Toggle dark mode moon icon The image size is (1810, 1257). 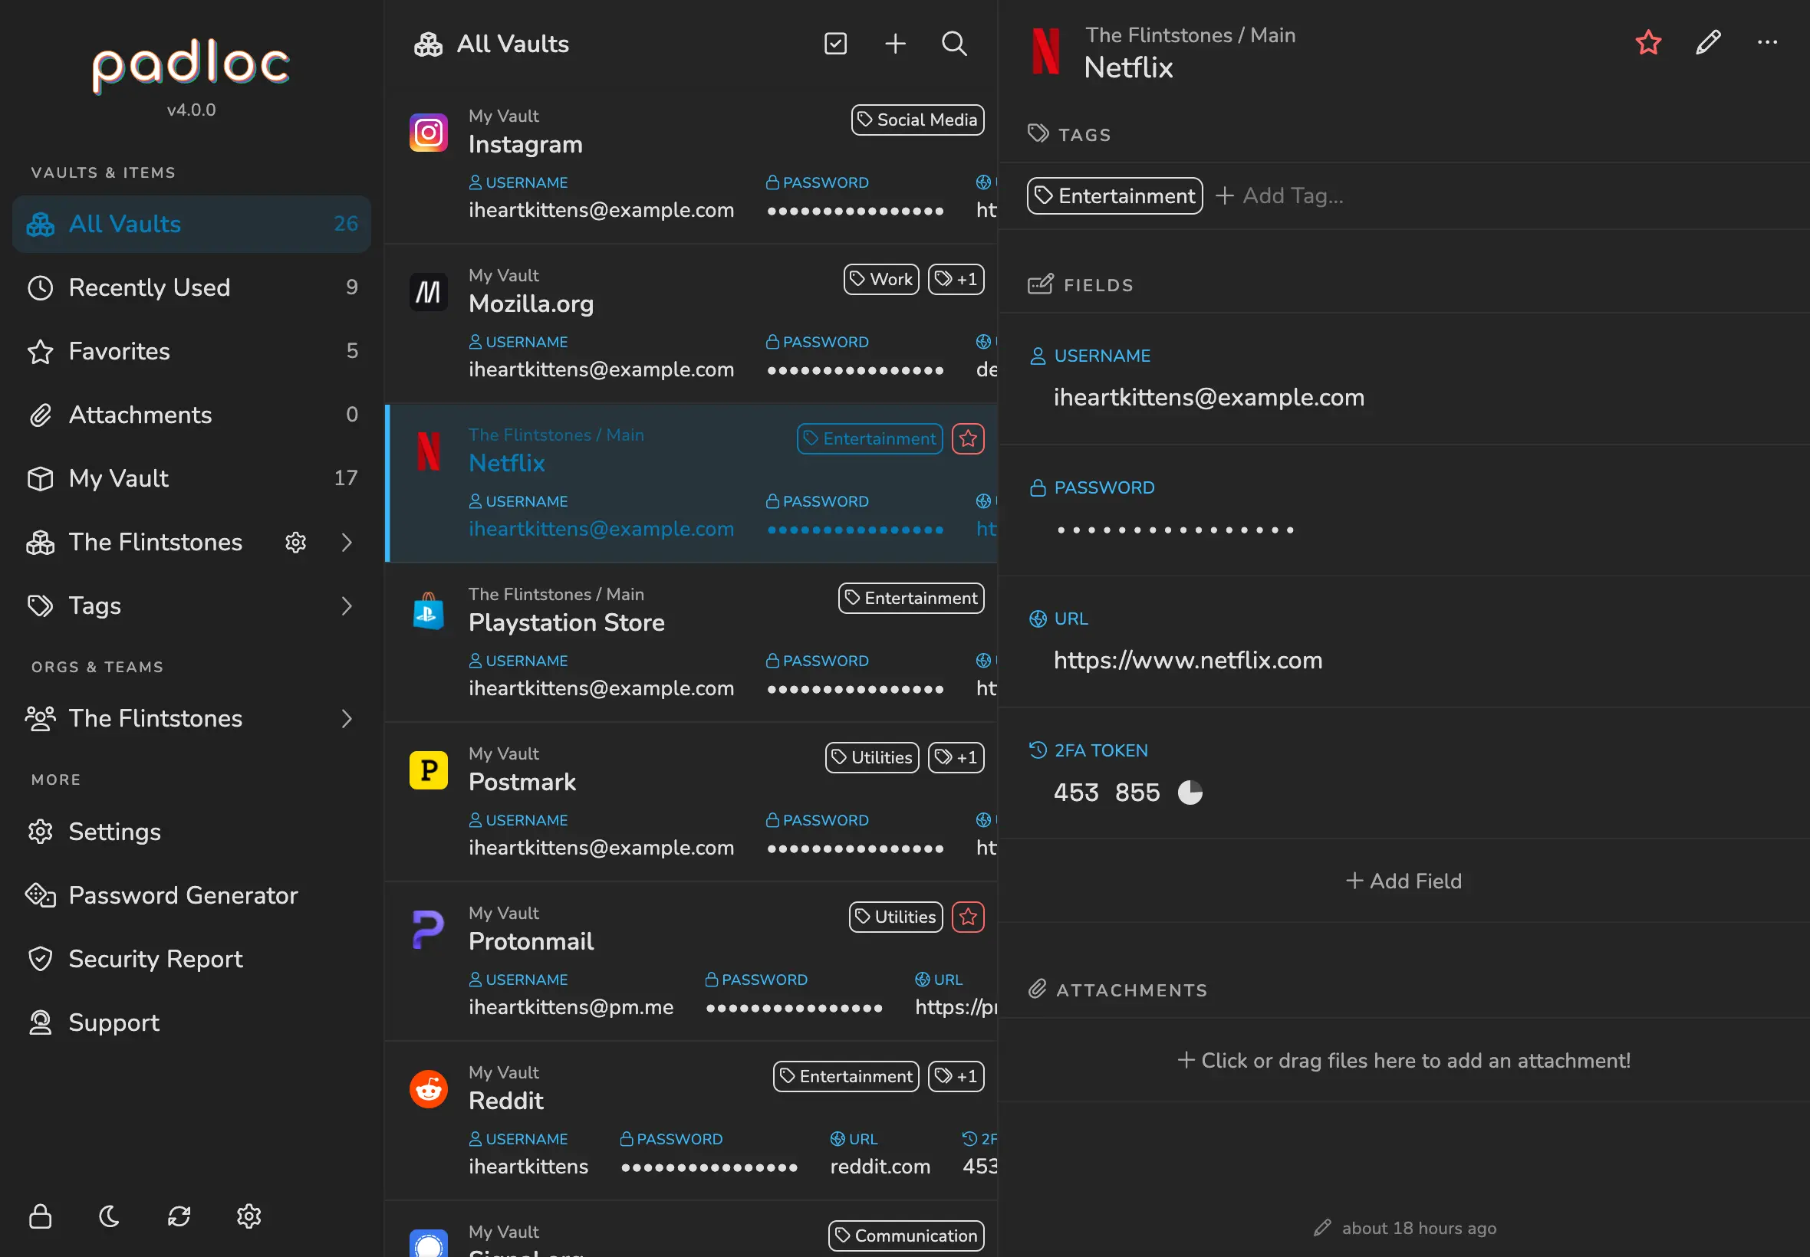(x=110, y=1216)
